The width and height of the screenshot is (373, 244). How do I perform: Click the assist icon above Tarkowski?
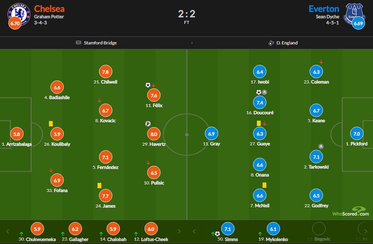(321, 146)
